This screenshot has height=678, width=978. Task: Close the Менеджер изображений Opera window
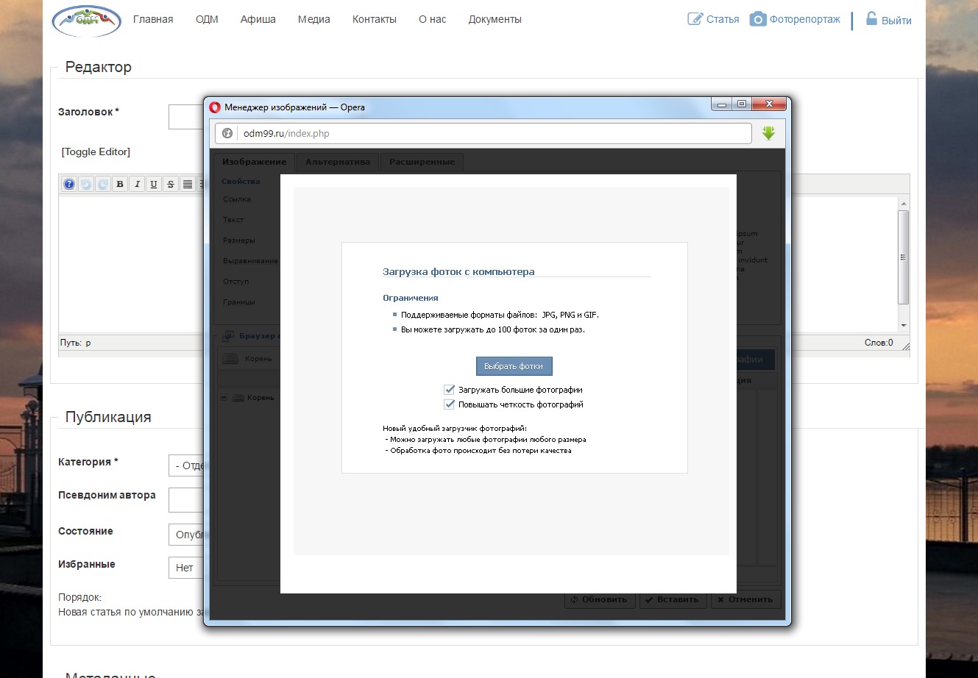(768, 104)
